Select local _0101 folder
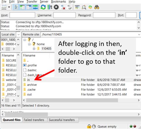Screen dimensions: 141x129 (9, 94)
